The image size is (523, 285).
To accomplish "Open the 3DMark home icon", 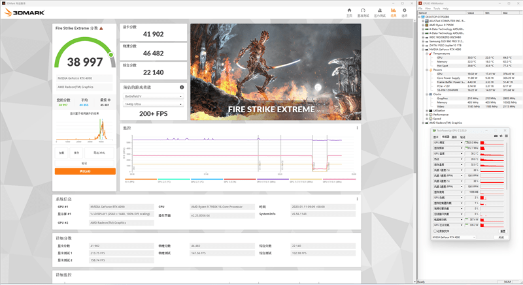I will (349, 10).
